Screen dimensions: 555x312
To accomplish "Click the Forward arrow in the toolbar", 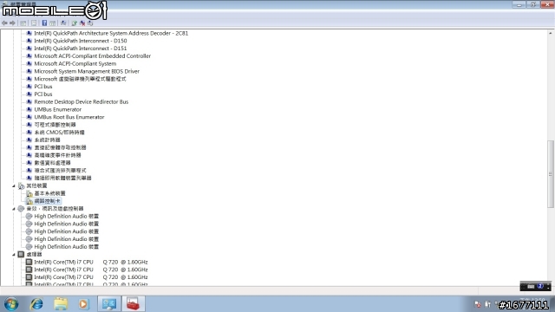I will pyautogui.click(x=12, y=23).
